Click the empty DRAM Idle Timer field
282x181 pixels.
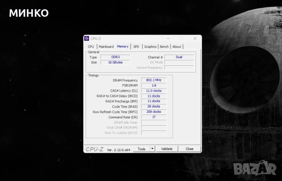[154, 122]
